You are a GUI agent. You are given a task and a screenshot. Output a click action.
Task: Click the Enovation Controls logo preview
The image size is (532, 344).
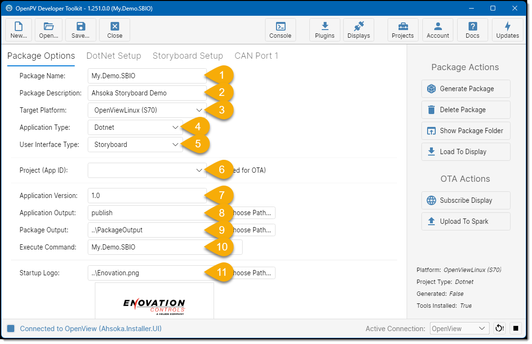pos(154,301)
